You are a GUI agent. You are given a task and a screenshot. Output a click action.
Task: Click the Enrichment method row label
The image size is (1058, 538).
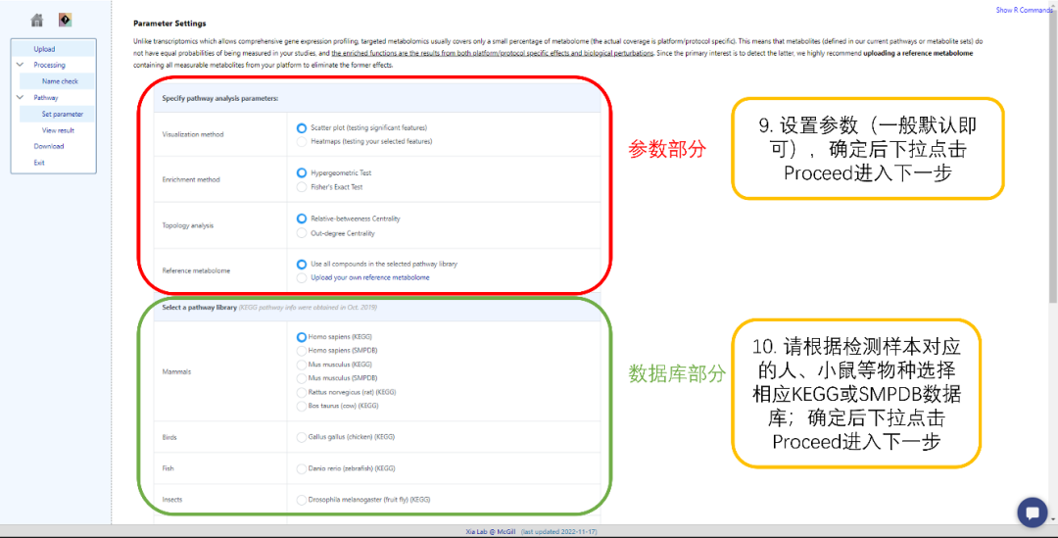coord(191,179)
